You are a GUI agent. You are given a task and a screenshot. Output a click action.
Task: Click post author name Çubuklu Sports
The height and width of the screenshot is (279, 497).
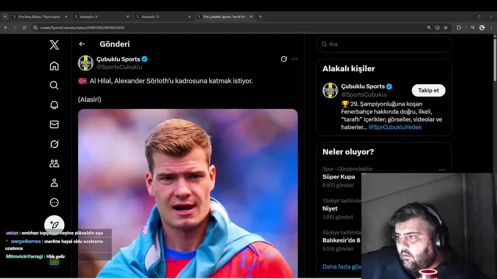click(x=118, y=59)
